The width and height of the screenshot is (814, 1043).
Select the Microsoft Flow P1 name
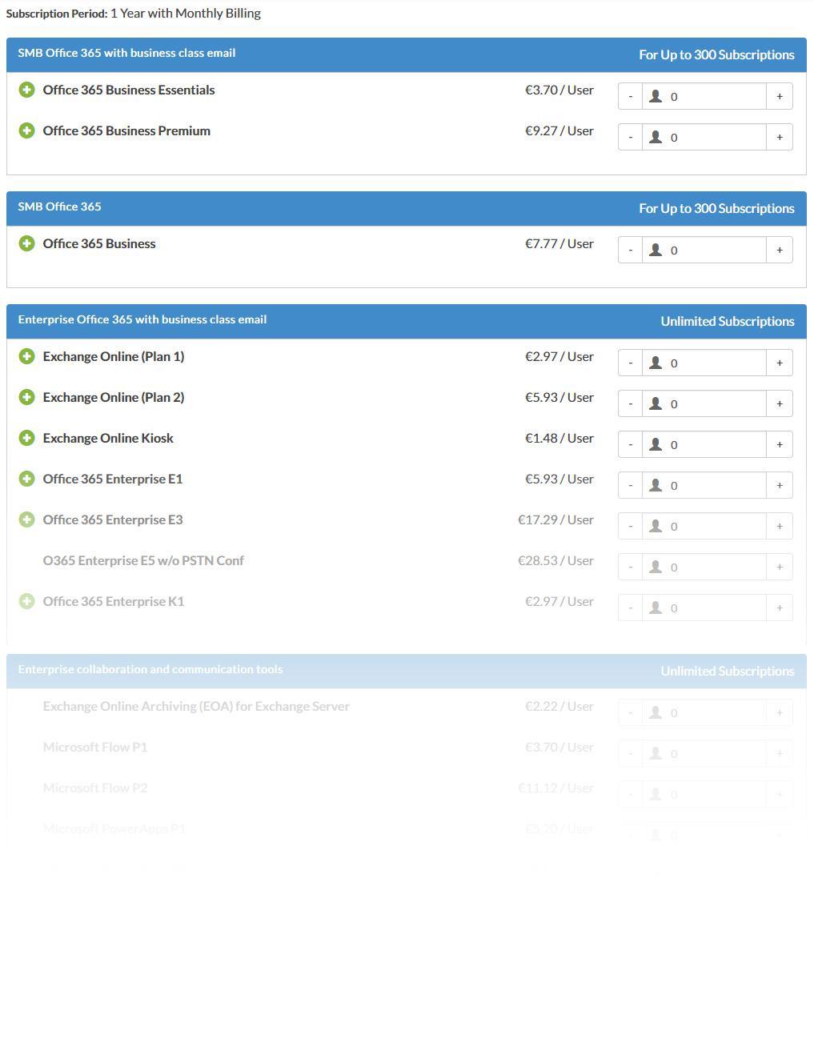[x=95, y=747]
